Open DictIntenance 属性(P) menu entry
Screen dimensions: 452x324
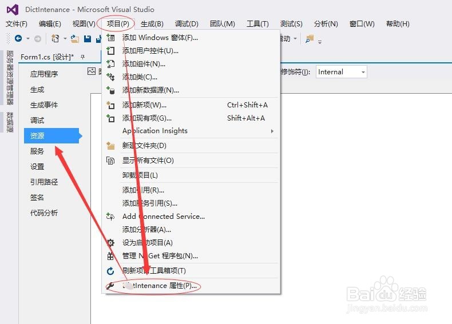[x=191, y=286]
